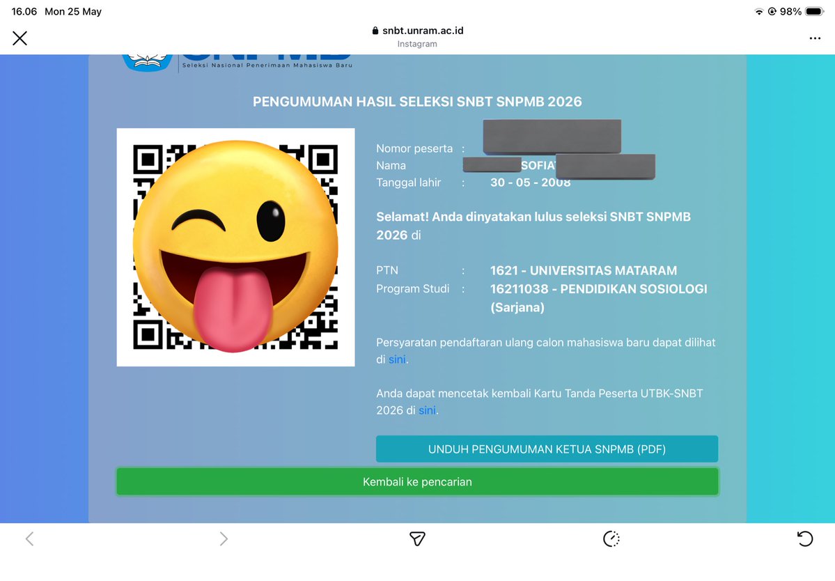Tap the 'Selamat! Anda dinyatakan lulus' message
Screen dimensions: 835x581
(x=533, y=226)
